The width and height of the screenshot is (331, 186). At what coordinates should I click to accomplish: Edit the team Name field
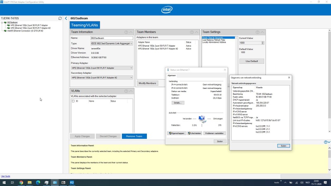pos(112,38)
